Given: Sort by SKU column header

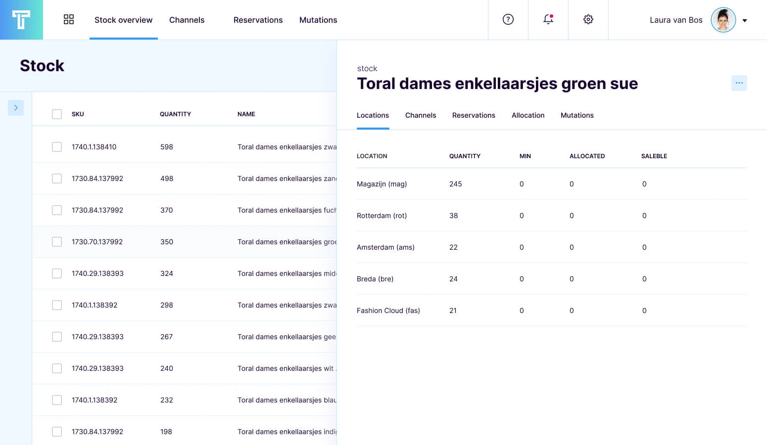Looking at the screenshot, I should tap(78, 114).
